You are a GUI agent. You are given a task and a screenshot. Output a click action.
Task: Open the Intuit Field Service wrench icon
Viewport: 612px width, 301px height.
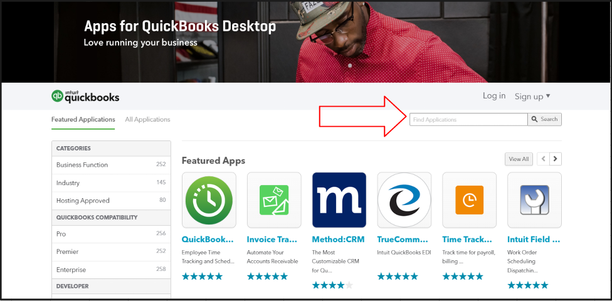534,200
